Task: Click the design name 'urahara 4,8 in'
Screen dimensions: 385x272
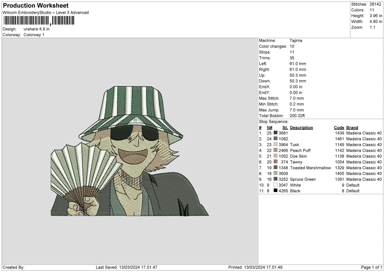Action: click(x=37, y=29)
